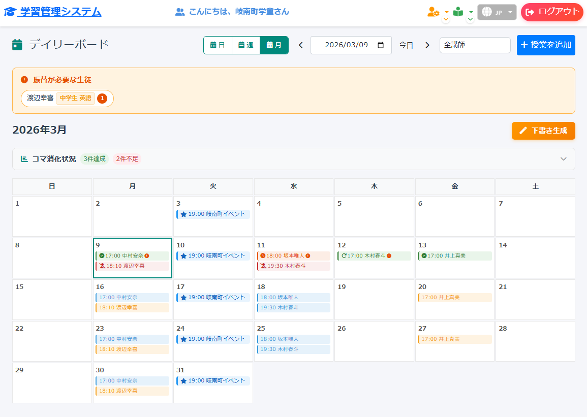Click the 2件不足 badge
This screenshot has height=417, width=587.
click(127, 159)
